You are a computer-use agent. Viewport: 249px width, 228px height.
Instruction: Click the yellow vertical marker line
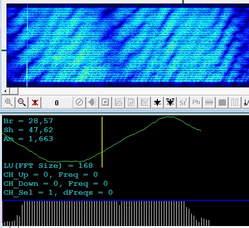pyautogui.click(x=102, y=142)
